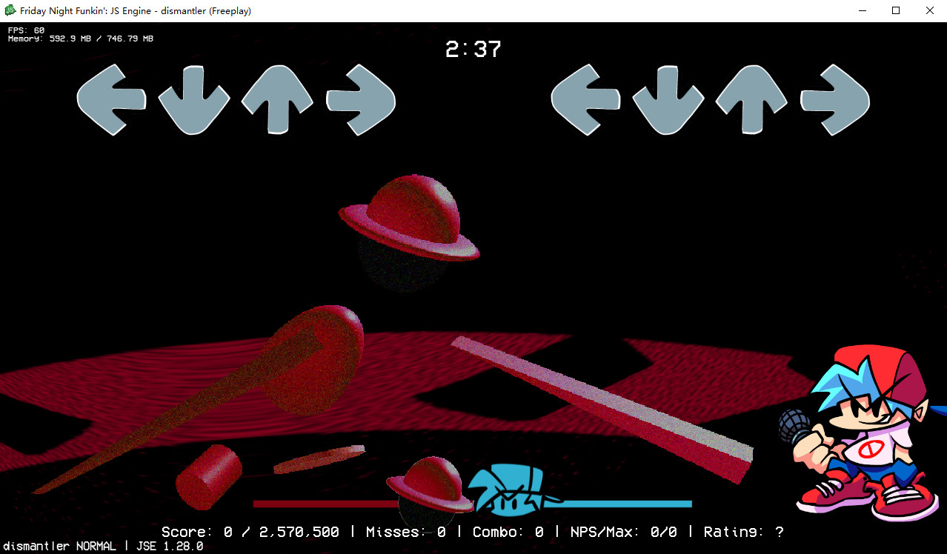Screen dimensions: 947x554
Task: Click the Misses: 0 counter
Action: (406, 532)
